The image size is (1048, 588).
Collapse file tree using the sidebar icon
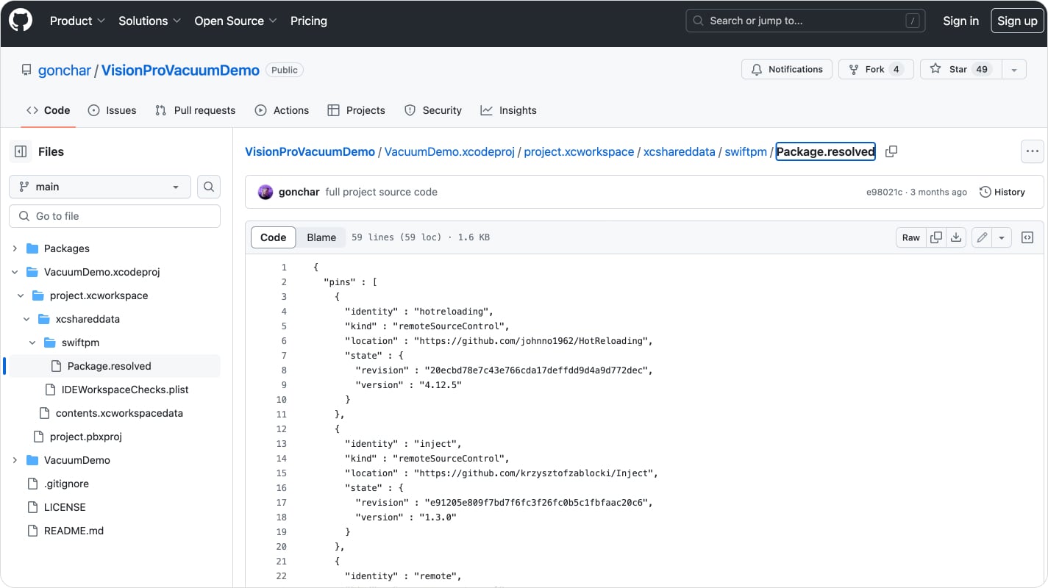[21, 151]
